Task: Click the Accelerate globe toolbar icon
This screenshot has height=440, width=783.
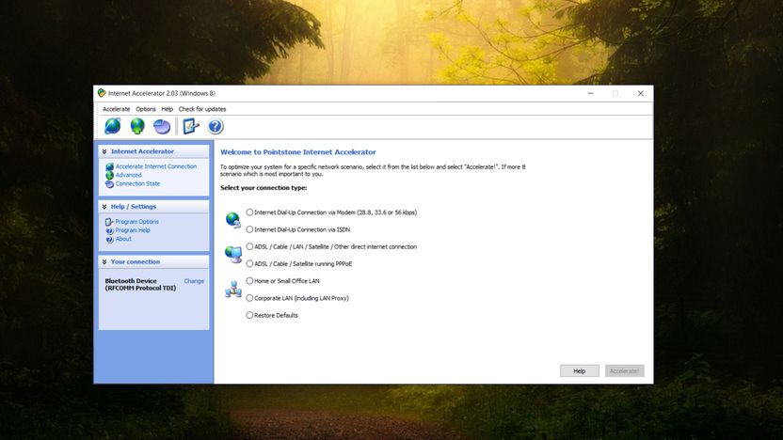Action: click(x=113, y=126)
